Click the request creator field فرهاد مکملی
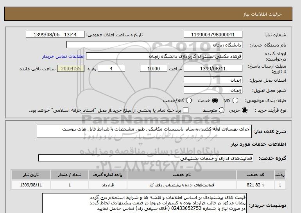This screenshot has height=213, width=301. (164, 56)
